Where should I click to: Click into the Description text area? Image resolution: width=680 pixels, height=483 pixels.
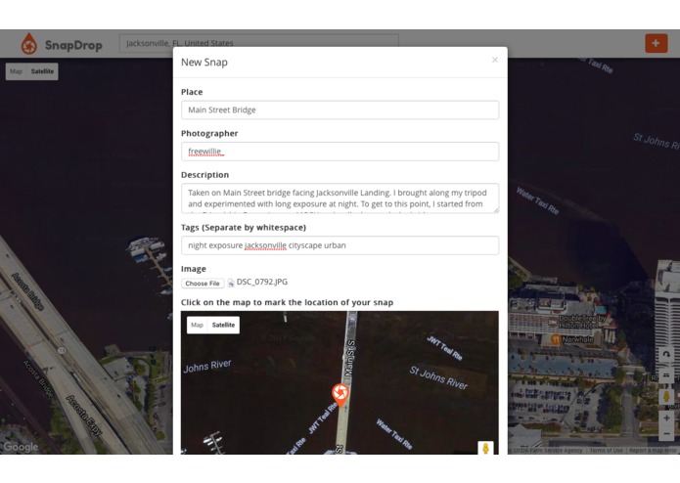click(340, 198)
